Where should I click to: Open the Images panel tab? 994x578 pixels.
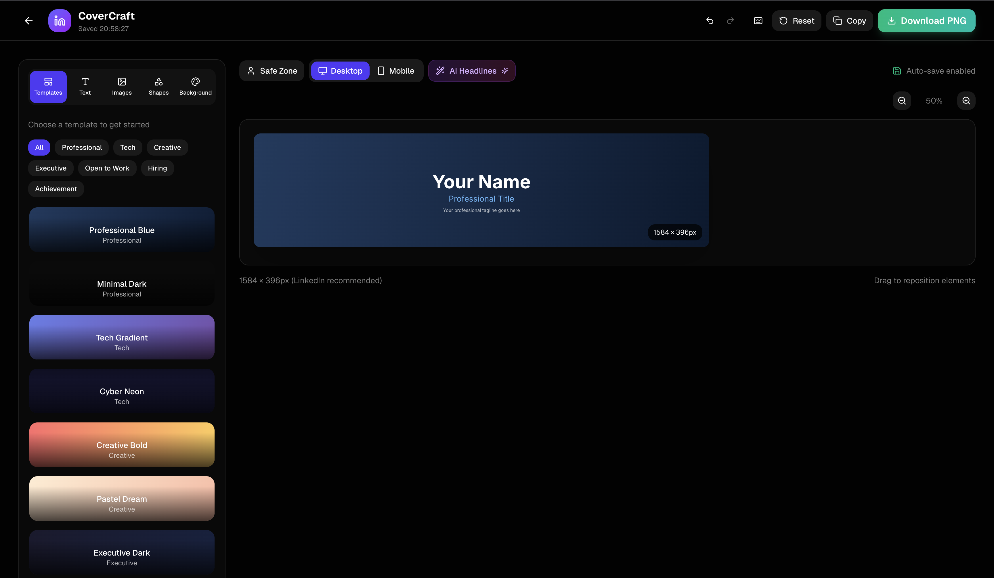click(x=121, y=86)
